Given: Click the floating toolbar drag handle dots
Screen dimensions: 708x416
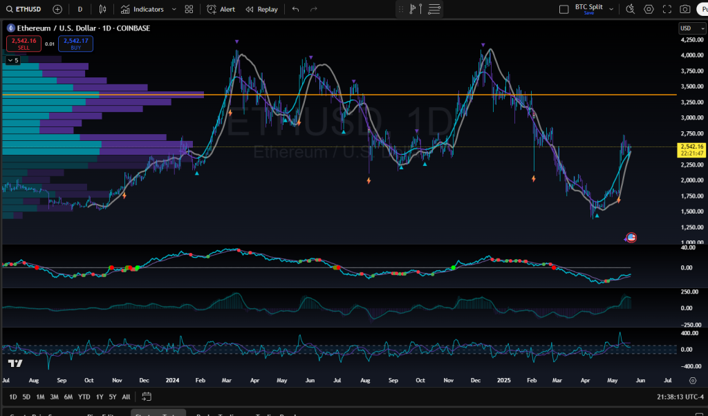Looking at the screenshot, I should (401, 9).
